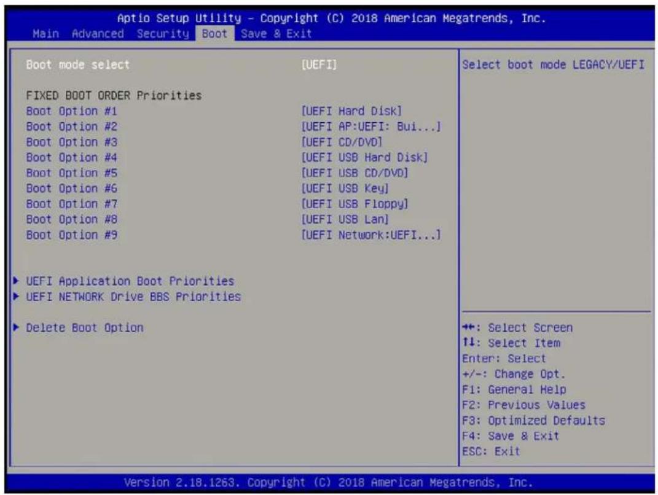Open UEFI NETWORK Drive BBS Priorities submenu
658x495 pixels.
pyautogui.click(x=133, y=297)
